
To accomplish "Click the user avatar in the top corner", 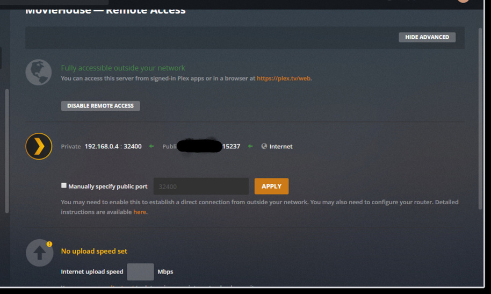I will [x=463, y=1].
